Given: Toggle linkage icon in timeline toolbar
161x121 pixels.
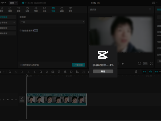Looking at the screenshot, I should coord(157,72).
